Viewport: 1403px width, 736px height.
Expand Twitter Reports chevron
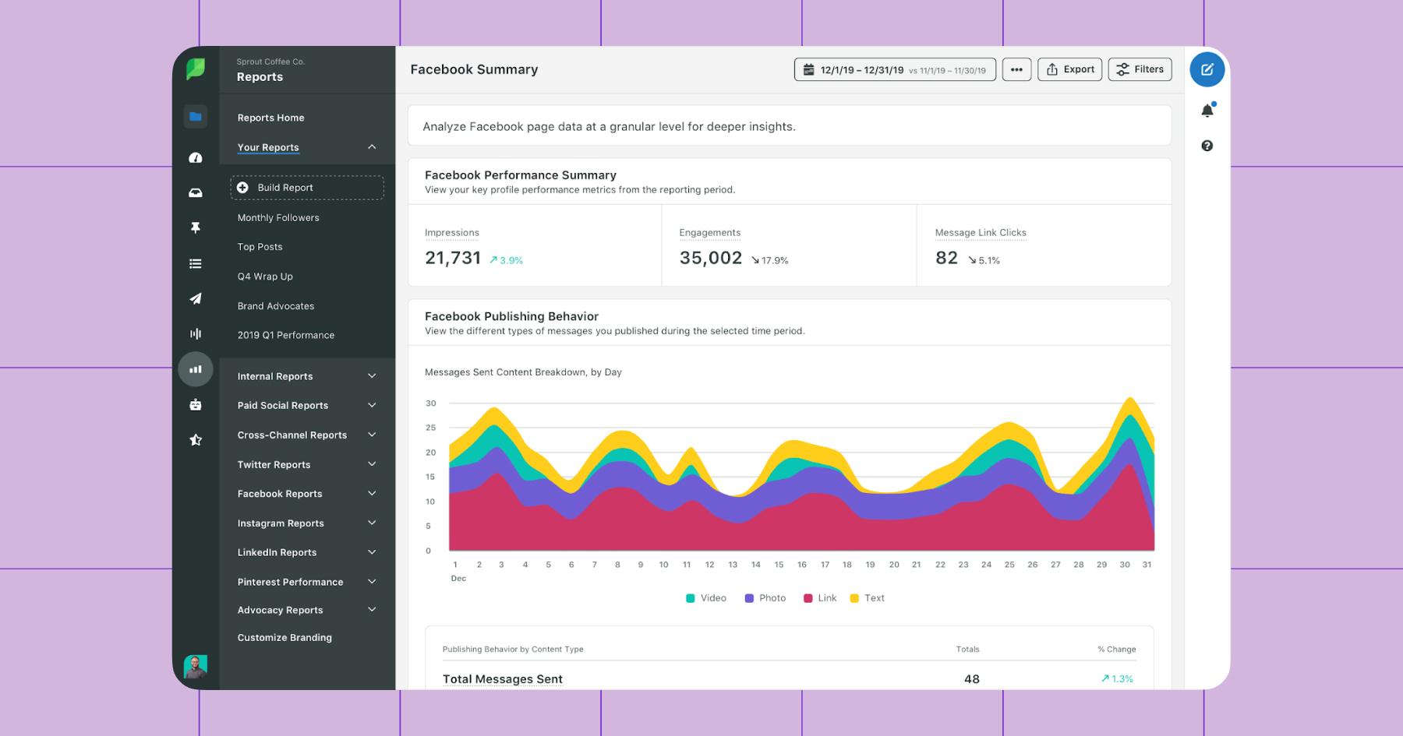(372, 464)
